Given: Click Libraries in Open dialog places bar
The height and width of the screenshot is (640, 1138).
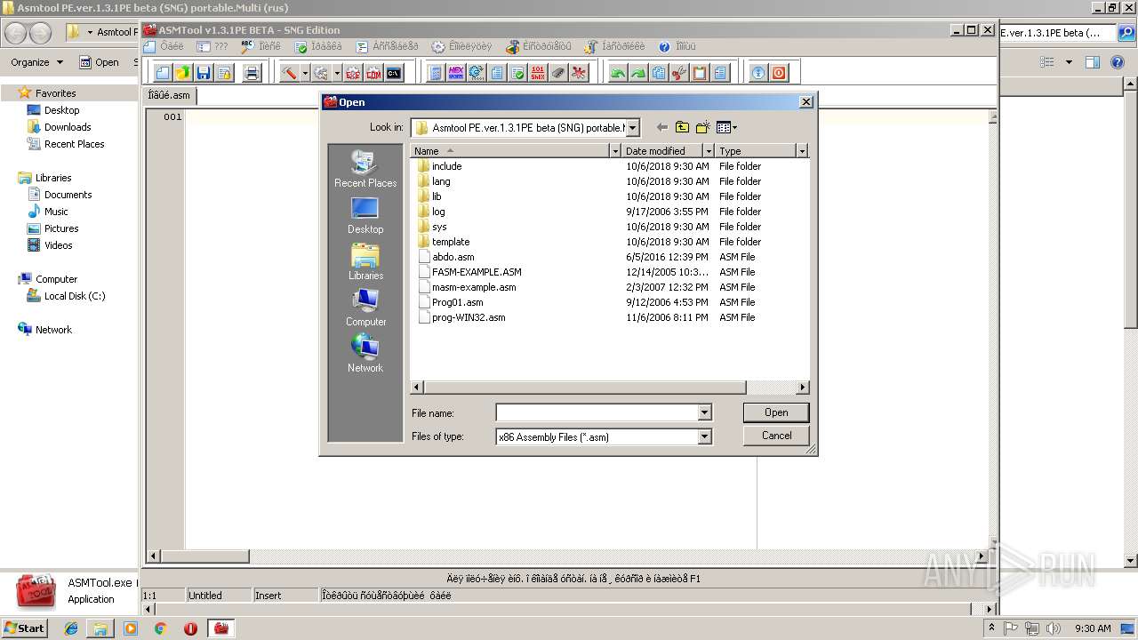Looking at the screenshot, I should [x=365, y=261].
